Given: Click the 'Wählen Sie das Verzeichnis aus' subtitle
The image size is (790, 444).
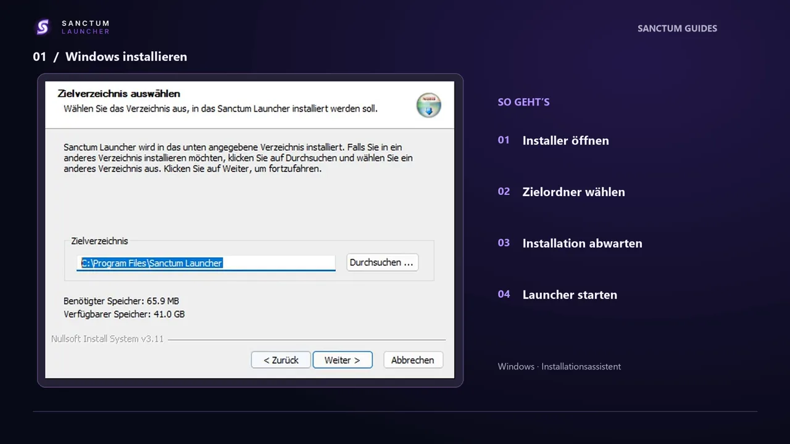Looking at the screenshot, I should pos(220,109).
